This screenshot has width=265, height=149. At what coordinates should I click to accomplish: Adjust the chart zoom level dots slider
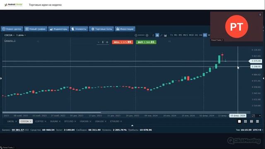(x=141, y=35)
